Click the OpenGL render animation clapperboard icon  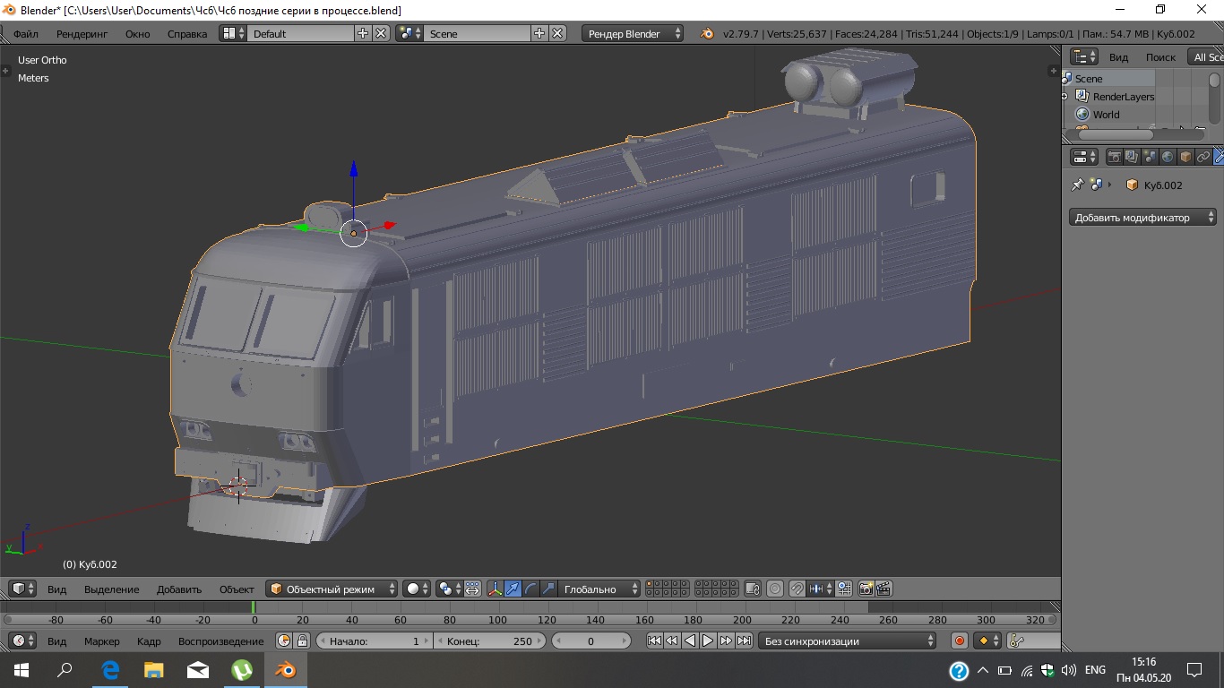pyautogui.click(x=884, y=589)
